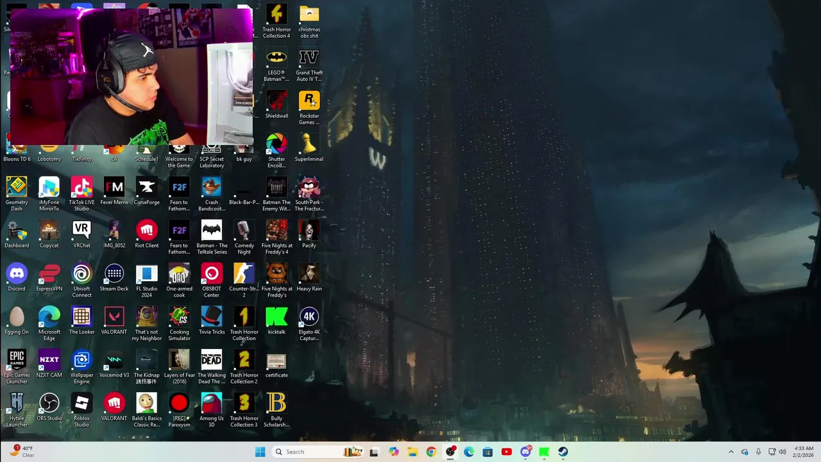This screenshot has width=821, height=462.
Task: Open the Dashboard desktop icon
Action: (x=17, y=234)
